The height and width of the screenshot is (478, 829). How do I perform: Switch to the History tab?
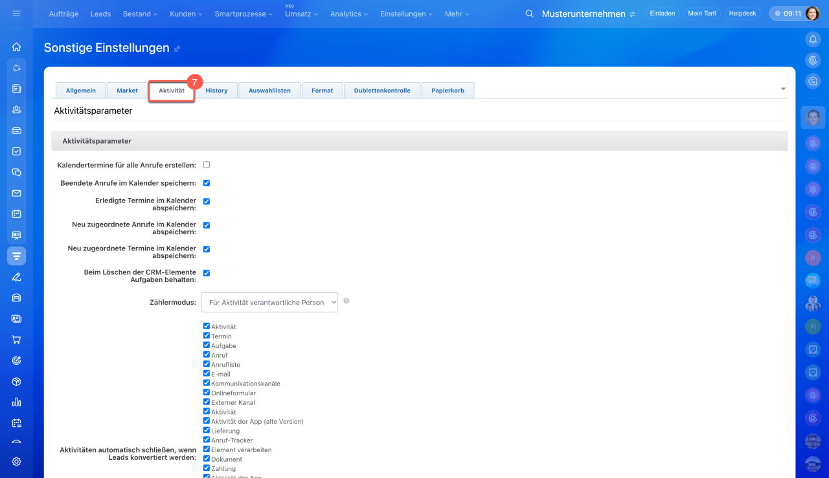point(216,91)
